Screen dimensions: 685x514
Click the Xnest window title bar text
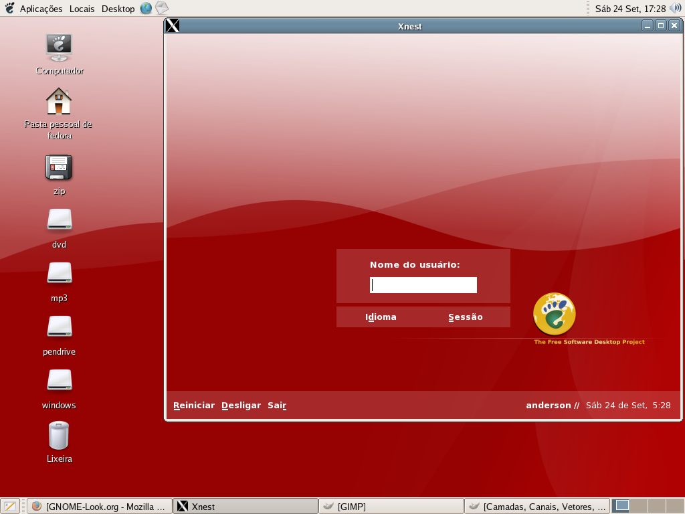point(410,26)
